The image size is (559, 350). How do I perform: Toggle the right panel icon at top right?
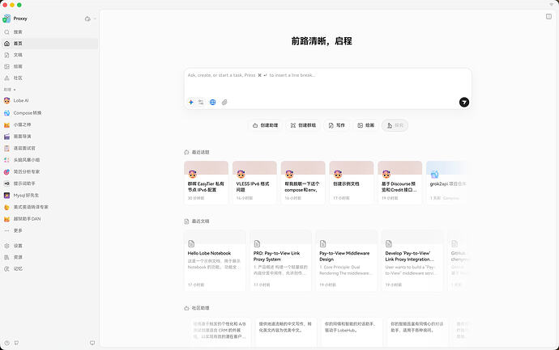548,16
